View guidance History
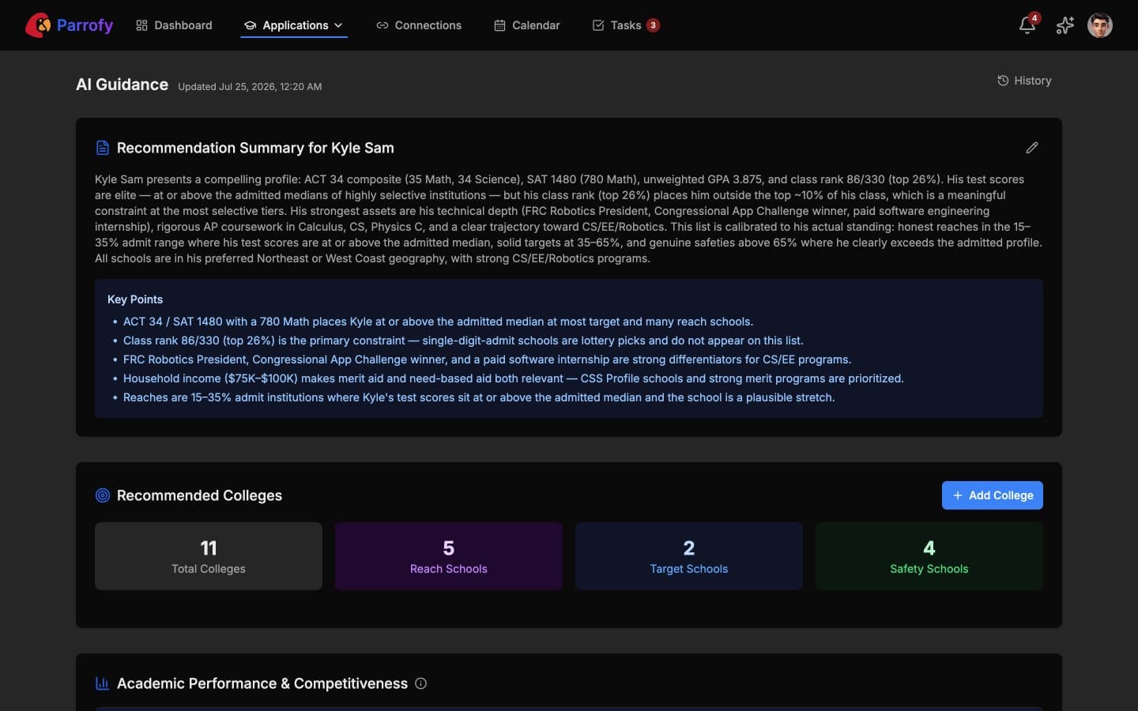The height and width of the screenshot is (711, 1138). tap(1024, 81)
